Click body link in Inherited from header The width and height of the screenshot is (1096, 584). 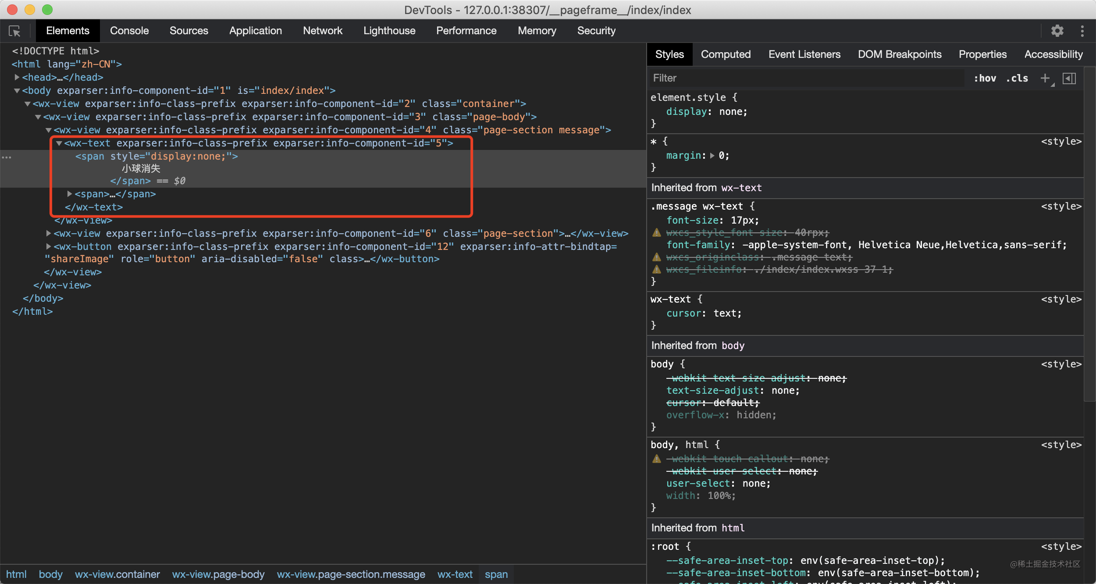[x=733, y=345]
